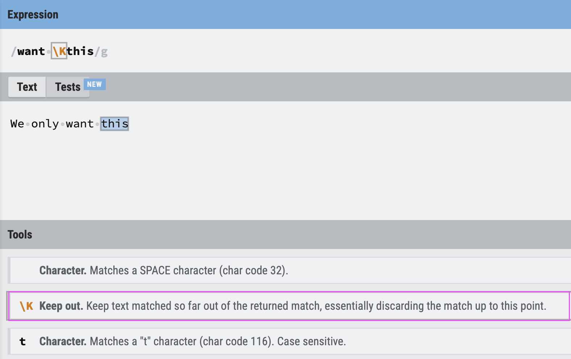Click the Tools panel header

coord(20,235)
